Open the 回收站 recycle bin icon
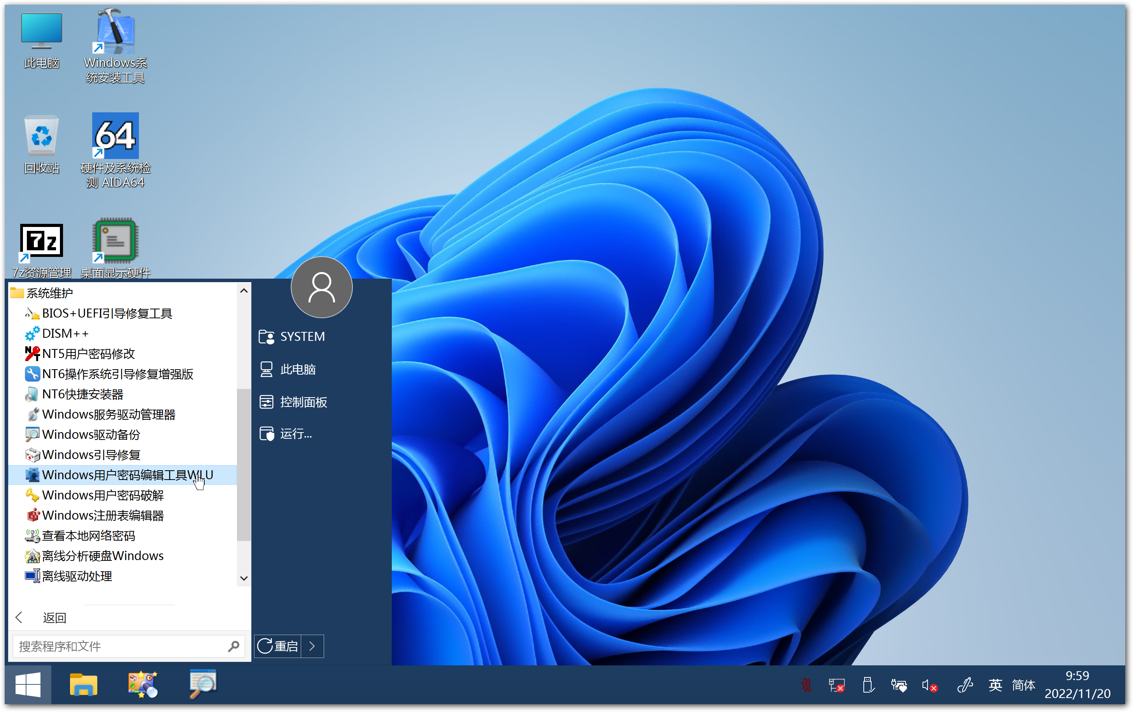 point(41,145)
